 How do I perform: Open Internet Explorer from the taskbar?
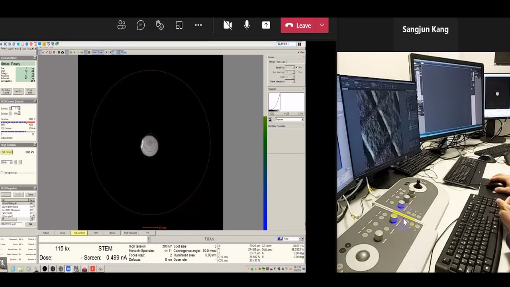[13, 269]
